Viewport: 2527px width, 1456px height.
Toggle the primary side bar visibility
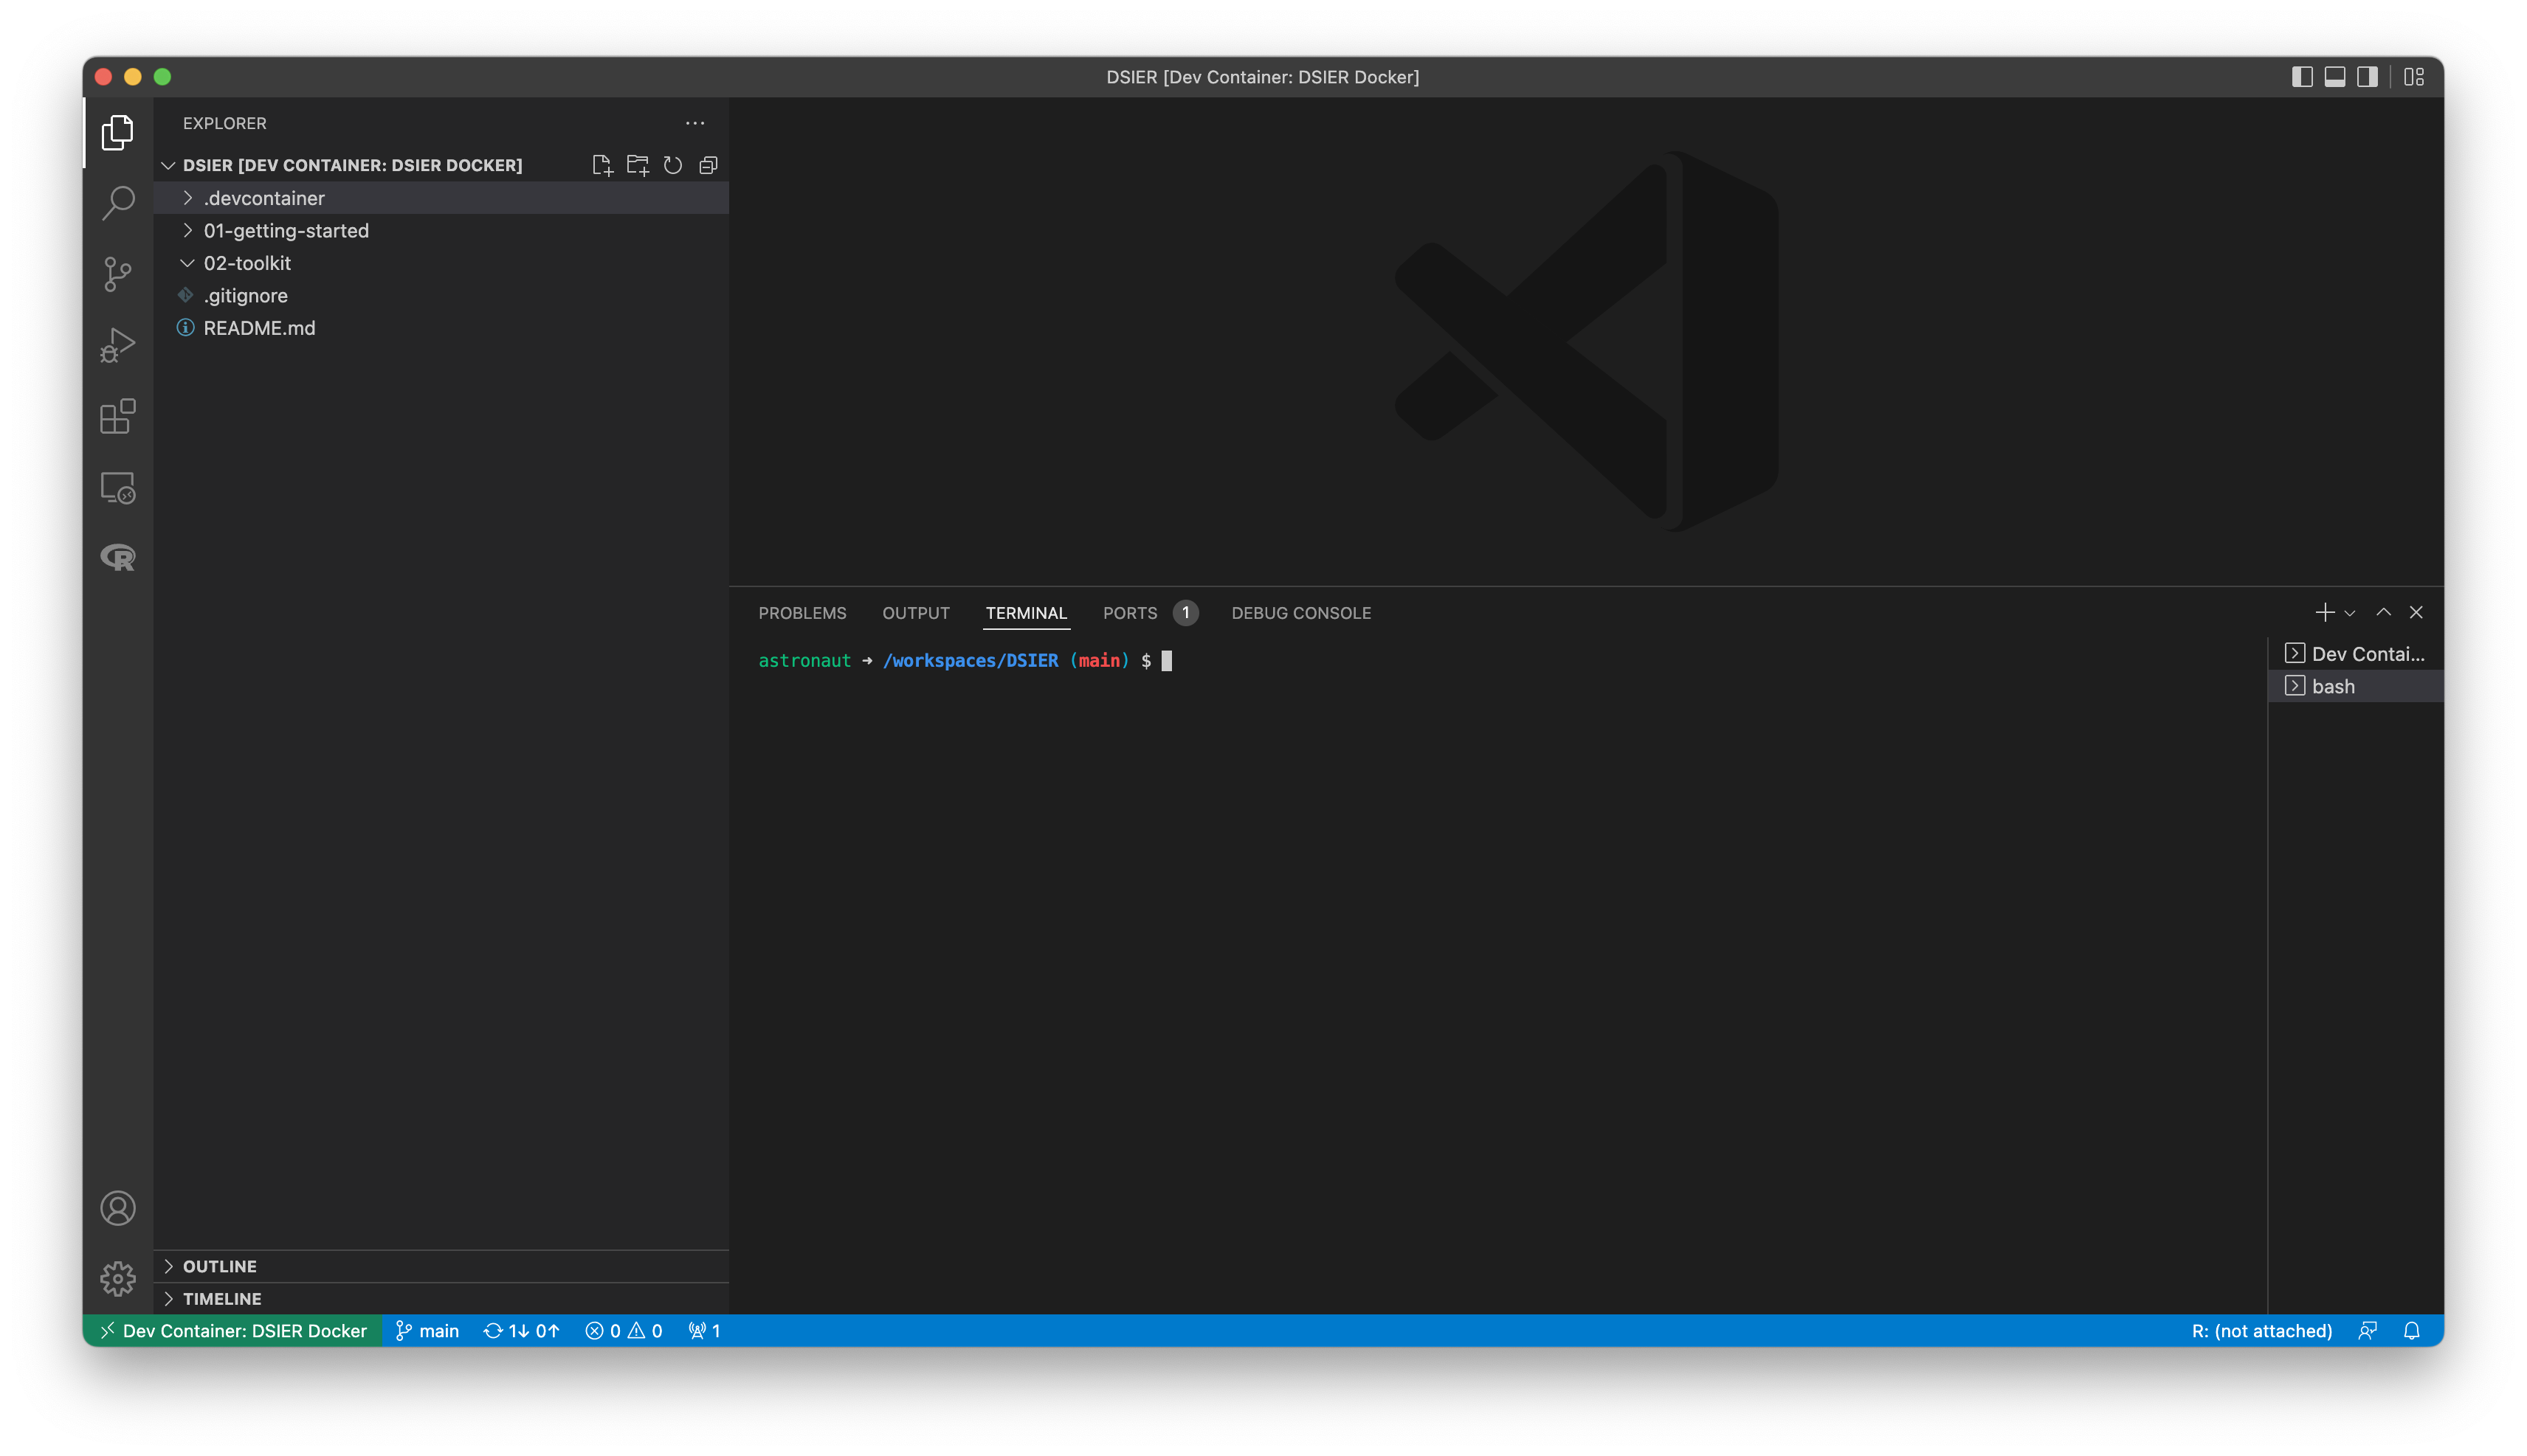[x=2302, y=77]
